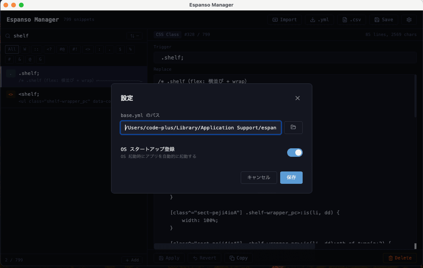Click the 保存 button
The height and width of the screenshot is (268, 423).
(291, 178)
